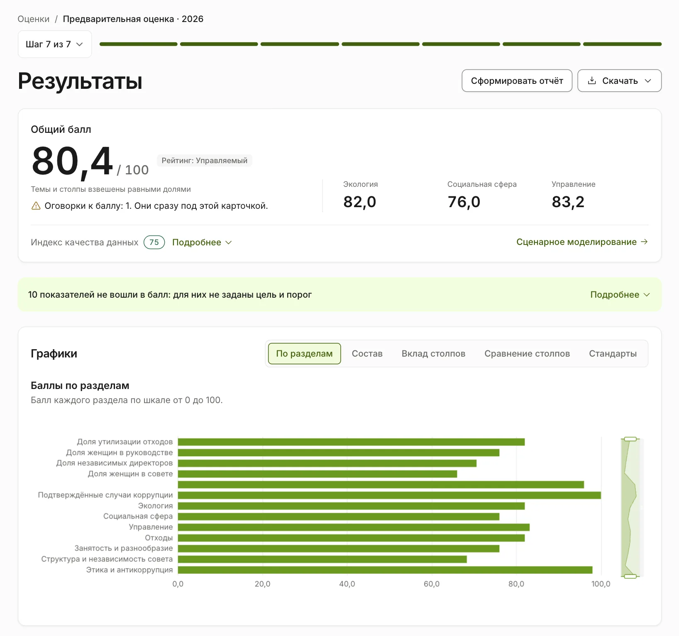679x636 pixels.
Task: Open the Вклад столпов tab
Action: (x=433, y=353)
